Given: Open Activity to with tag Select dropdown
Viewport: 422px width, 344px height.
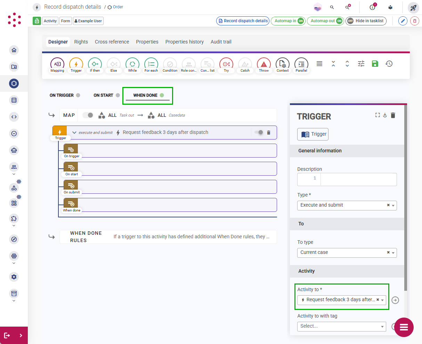Looking at the screenshot, I should coord(342,326).
